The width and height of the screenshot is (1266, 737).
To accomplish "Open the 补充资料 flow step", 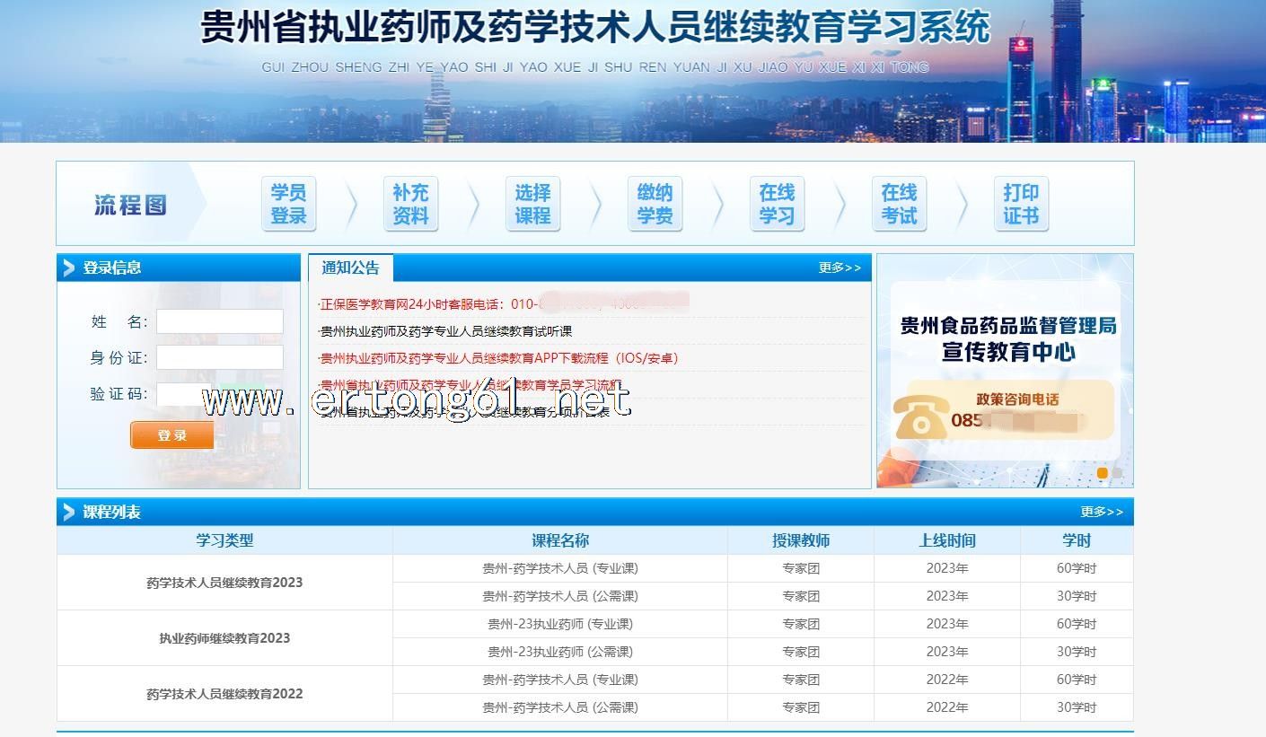I will (x=410, y=204).
